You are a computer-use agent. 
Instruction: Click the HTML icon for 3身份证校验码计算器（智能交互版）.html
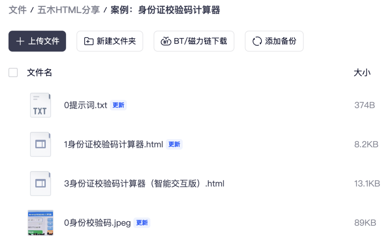coord(40,184)
